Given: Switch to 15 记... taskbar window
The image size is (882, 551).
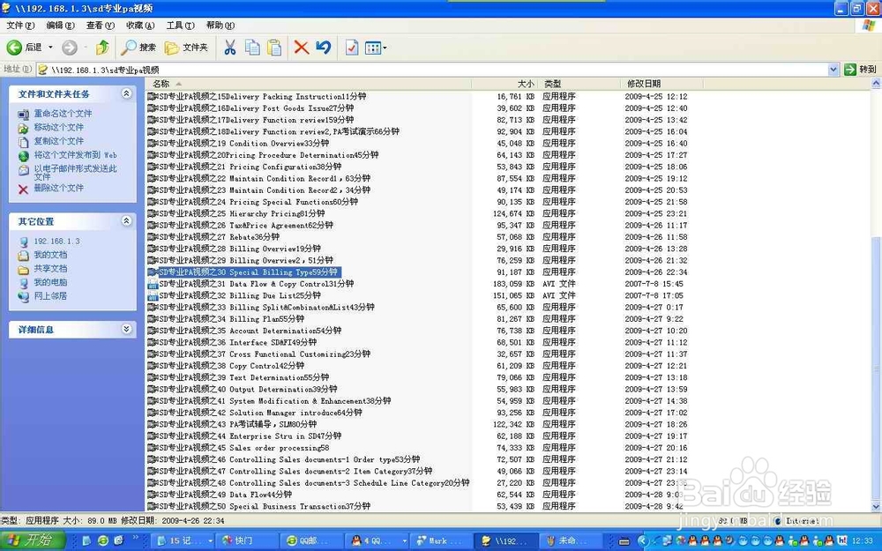Looking at the screenshot, I should coord(184,541).
